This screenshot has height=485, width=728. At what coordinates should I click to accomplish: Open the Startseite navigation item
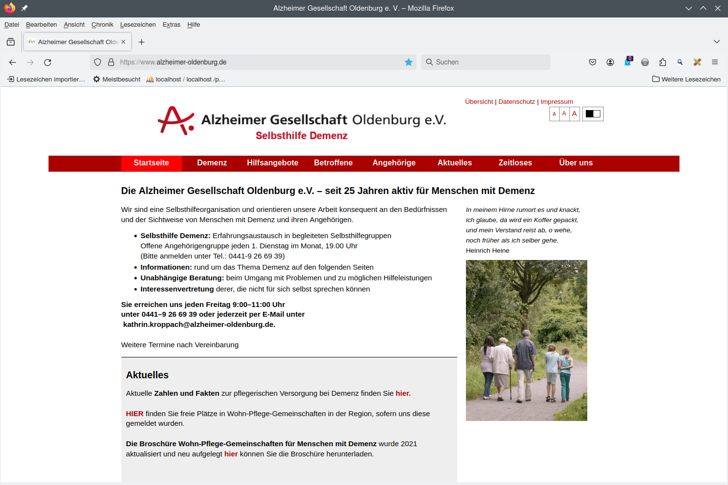click(x=151, y=163)
